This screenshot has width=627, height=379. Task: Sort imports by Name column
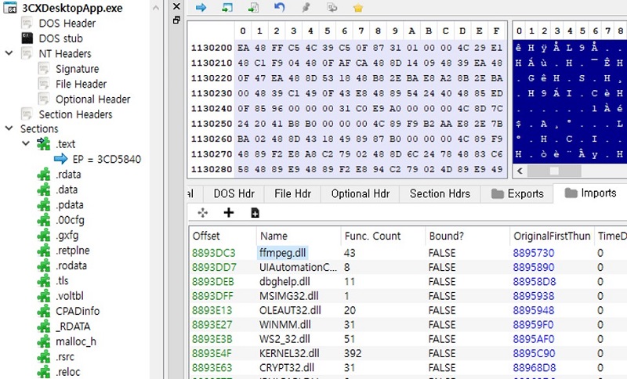pos(299,236)
